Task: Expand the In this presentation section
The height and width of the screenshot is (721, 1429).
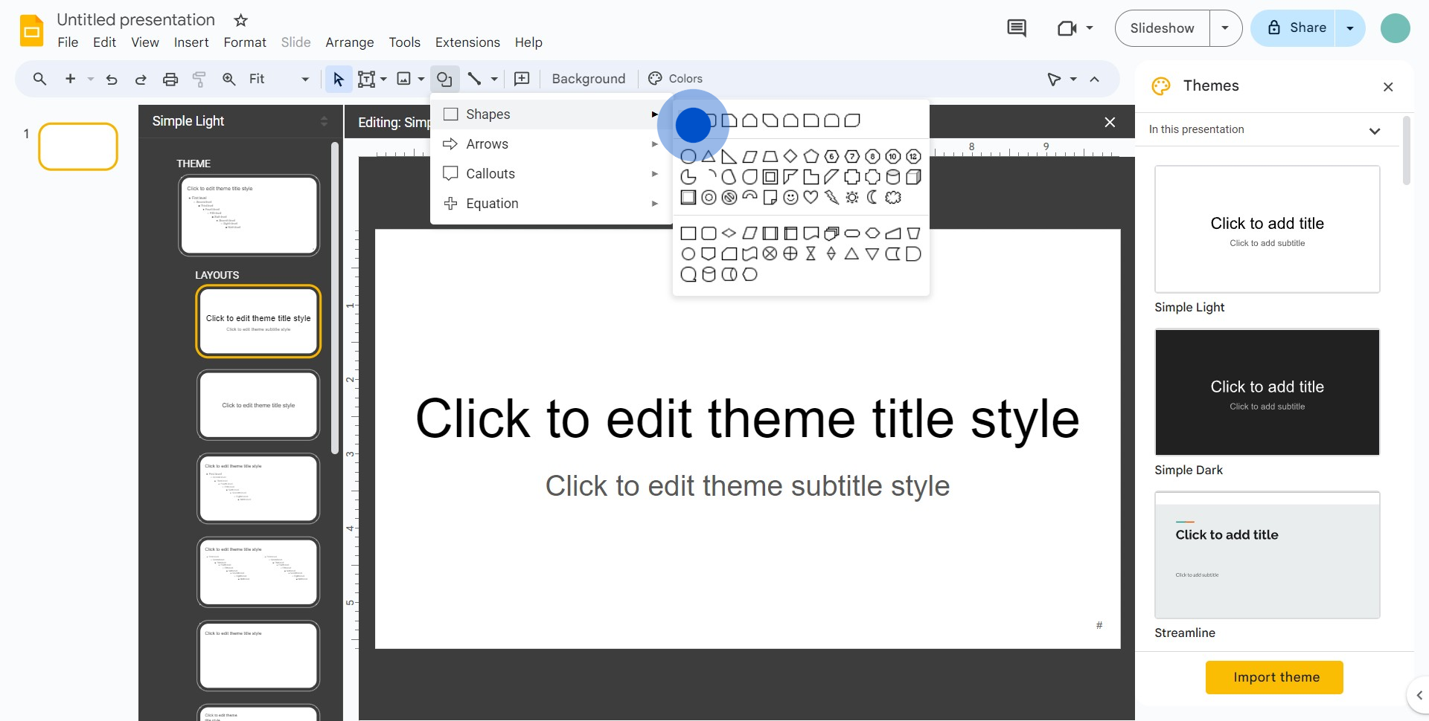Action: (1374, 130)
